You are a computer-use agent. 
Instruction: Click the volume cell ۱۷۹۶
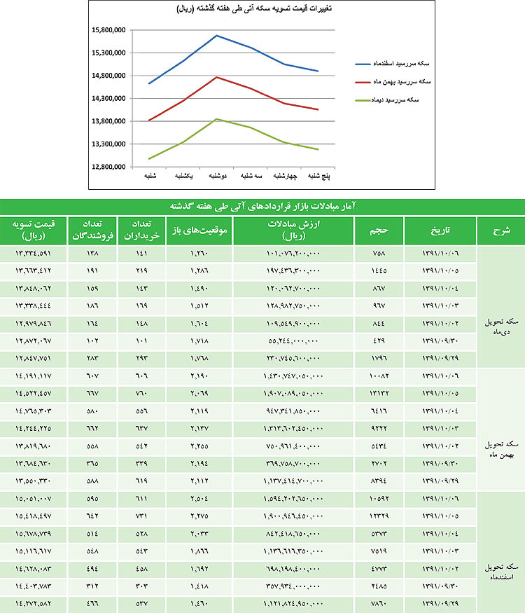click(x=379, y=359)
